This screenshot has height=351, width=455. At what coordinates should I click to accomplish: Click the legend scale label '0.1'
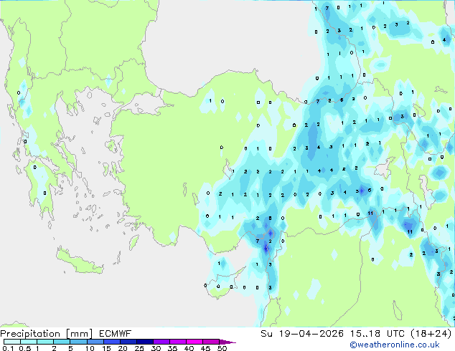pyautogui.click(x=8, y=348)
